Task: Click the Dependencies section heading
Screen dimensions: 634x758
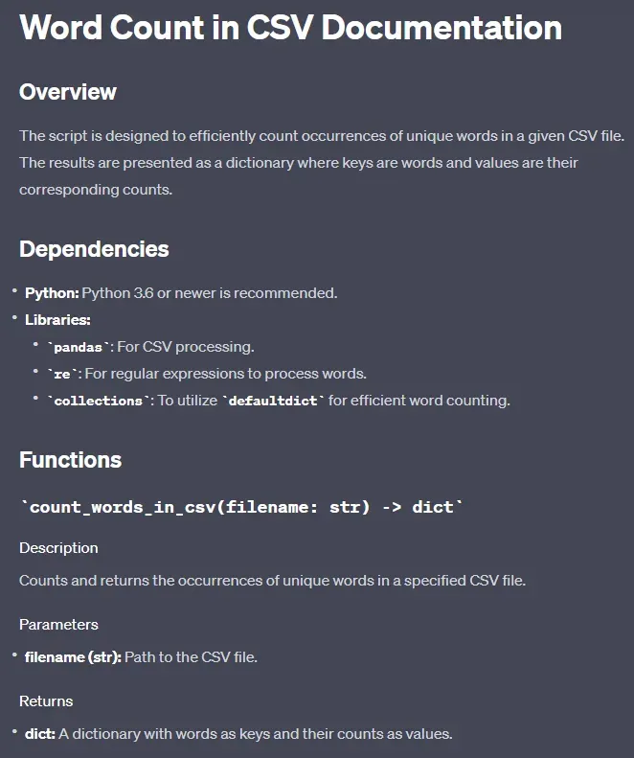Action: (94, 249)
